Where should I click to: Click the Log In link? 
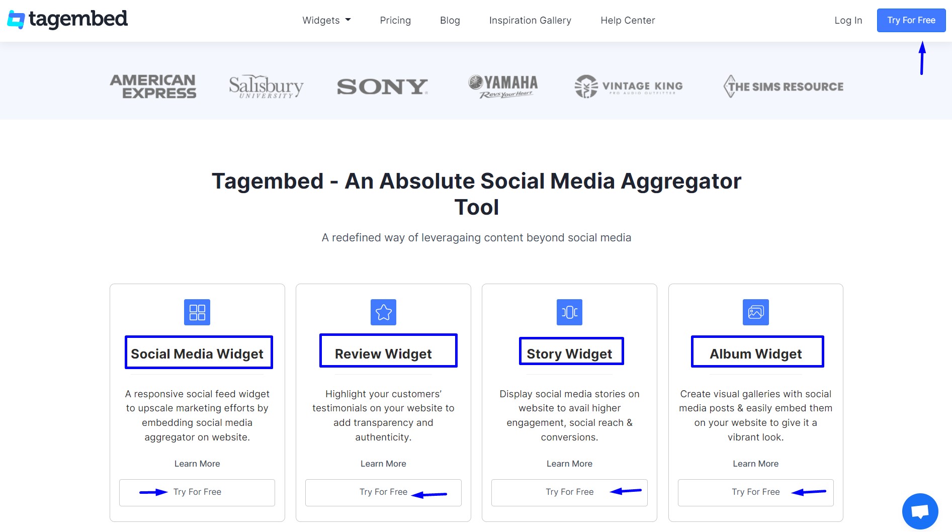click(x=848, y=20)
